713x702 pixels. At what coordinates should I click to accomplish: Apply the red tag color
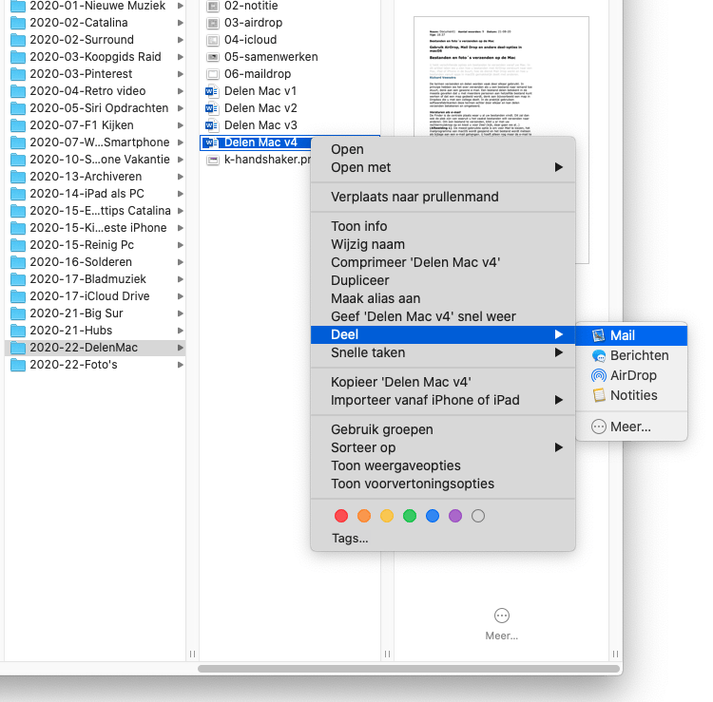(341, 516)
